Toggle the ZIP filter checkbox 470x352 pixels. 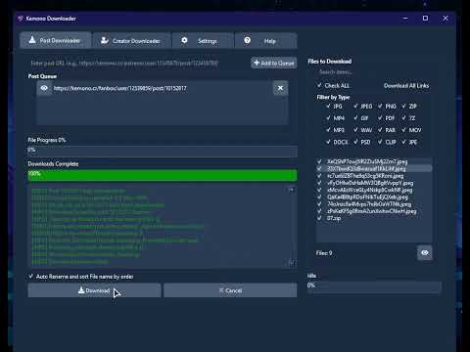pyautogui.click(x=404, y=107)
